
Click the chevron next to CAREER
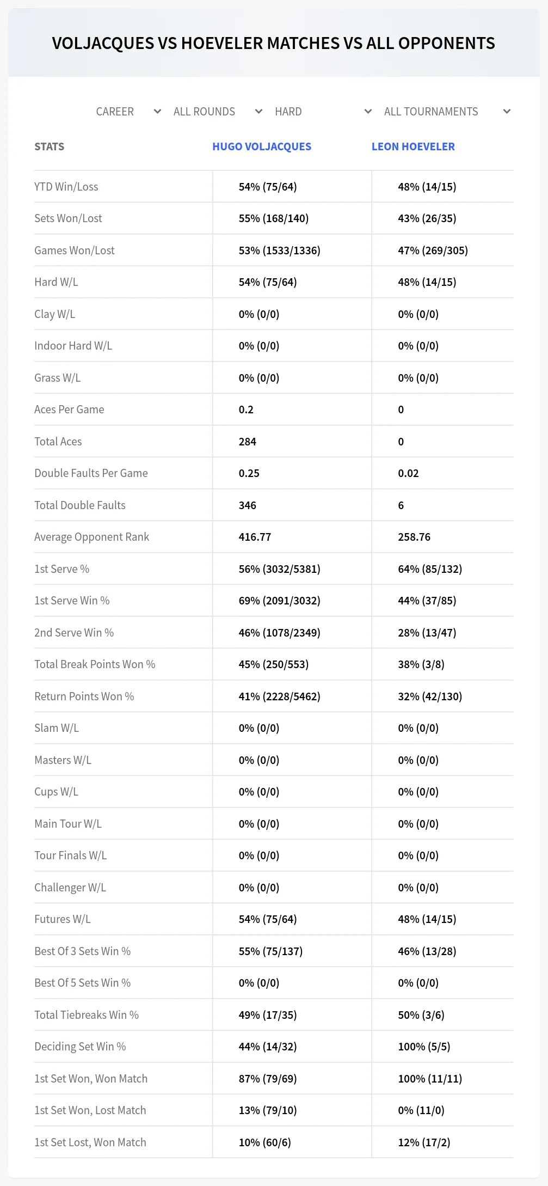pos(157,112)
